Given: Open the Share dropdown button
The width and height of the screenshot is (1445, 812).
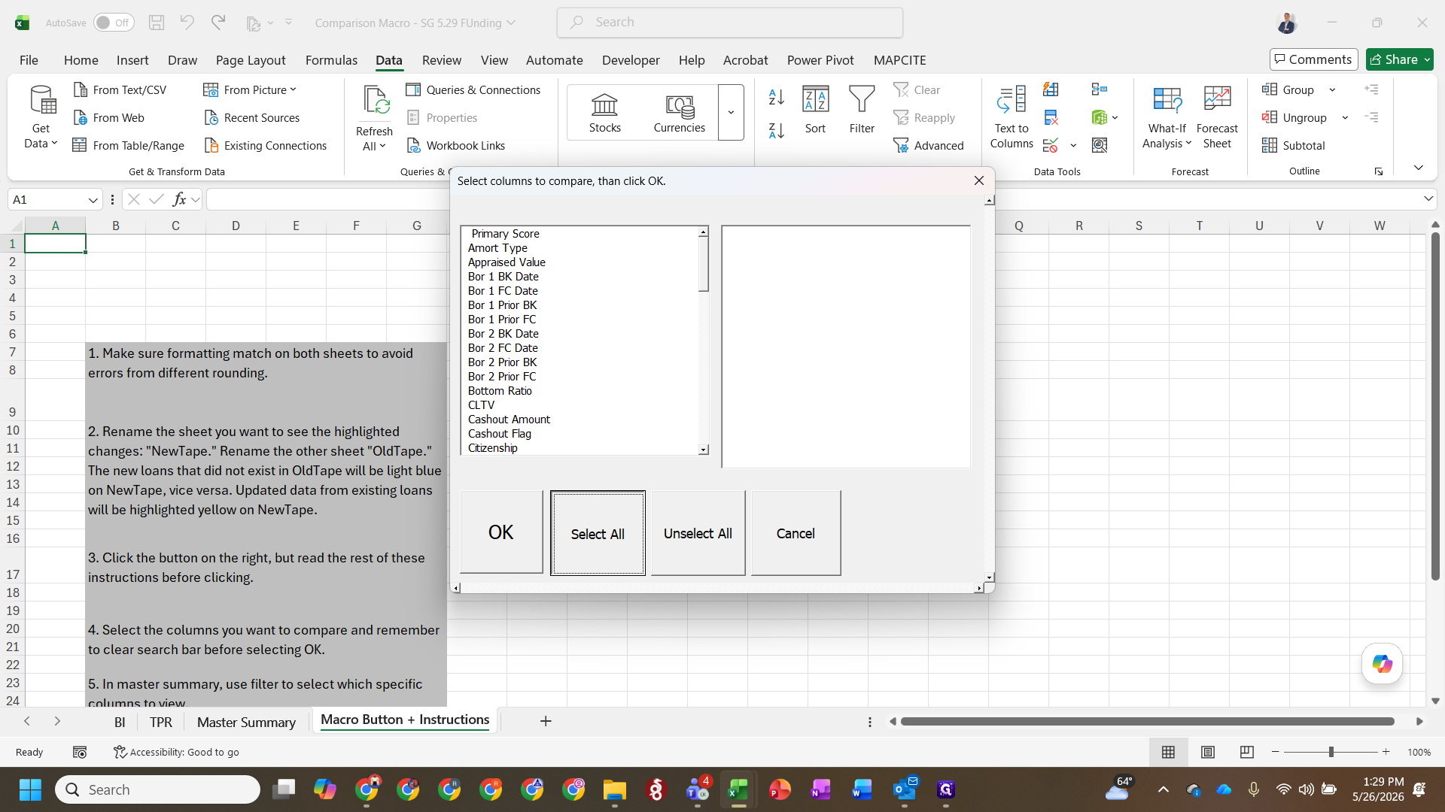Looking at the screenshot, I should pyautogui.click(x=1400, y=59).
